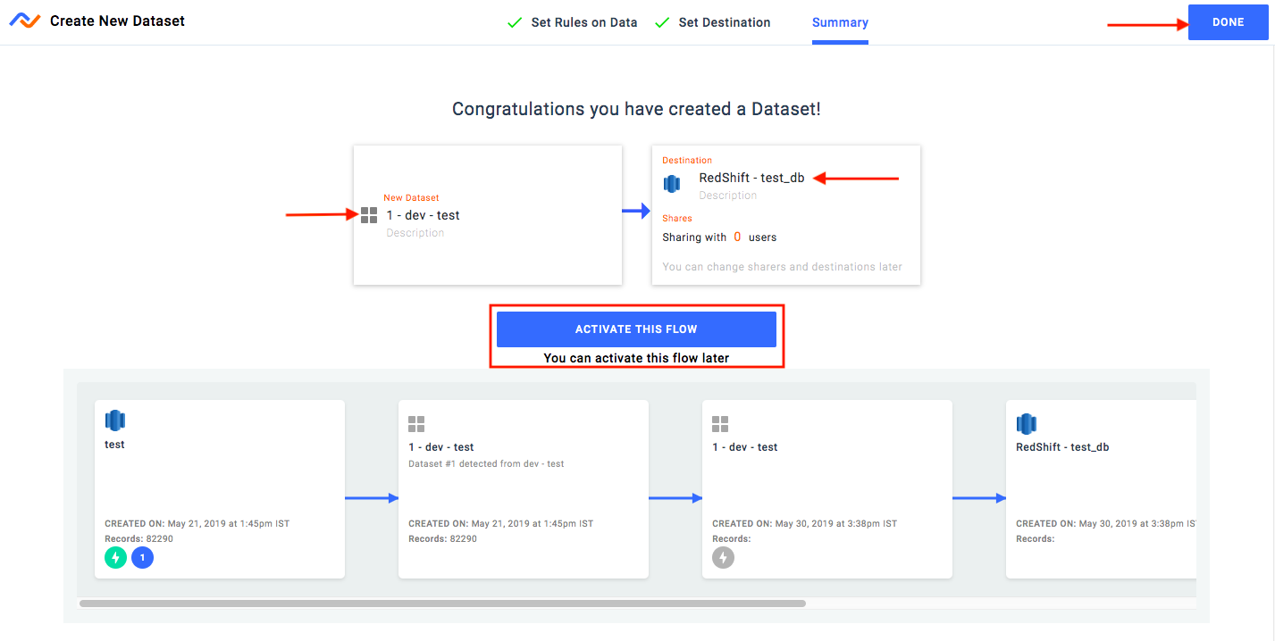Select the RedShift - test_db flow card

click(x=1101, y=489)
